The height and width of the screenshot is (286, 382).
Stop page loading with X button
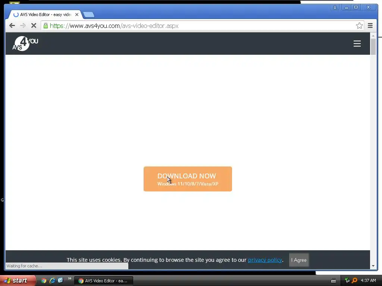coord(34,26)
